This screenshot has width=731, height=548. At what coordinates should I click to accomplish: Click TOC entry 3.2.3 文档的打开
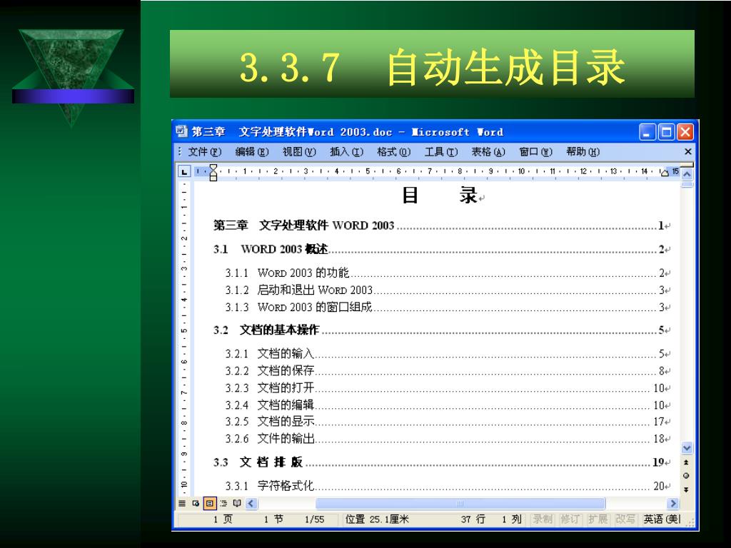pyautogui.click(x=448, y=387)
